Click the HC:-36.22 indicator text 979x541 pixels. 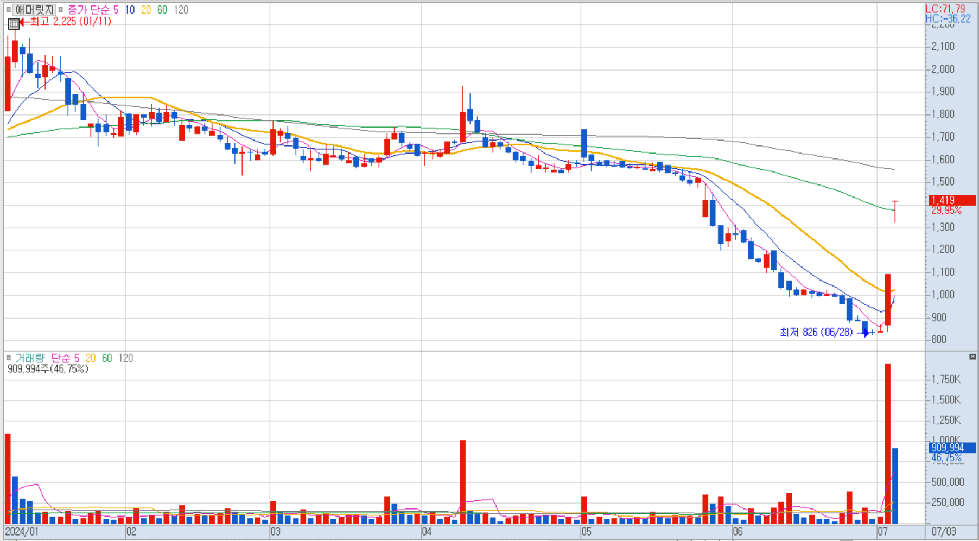pos(948,18)
